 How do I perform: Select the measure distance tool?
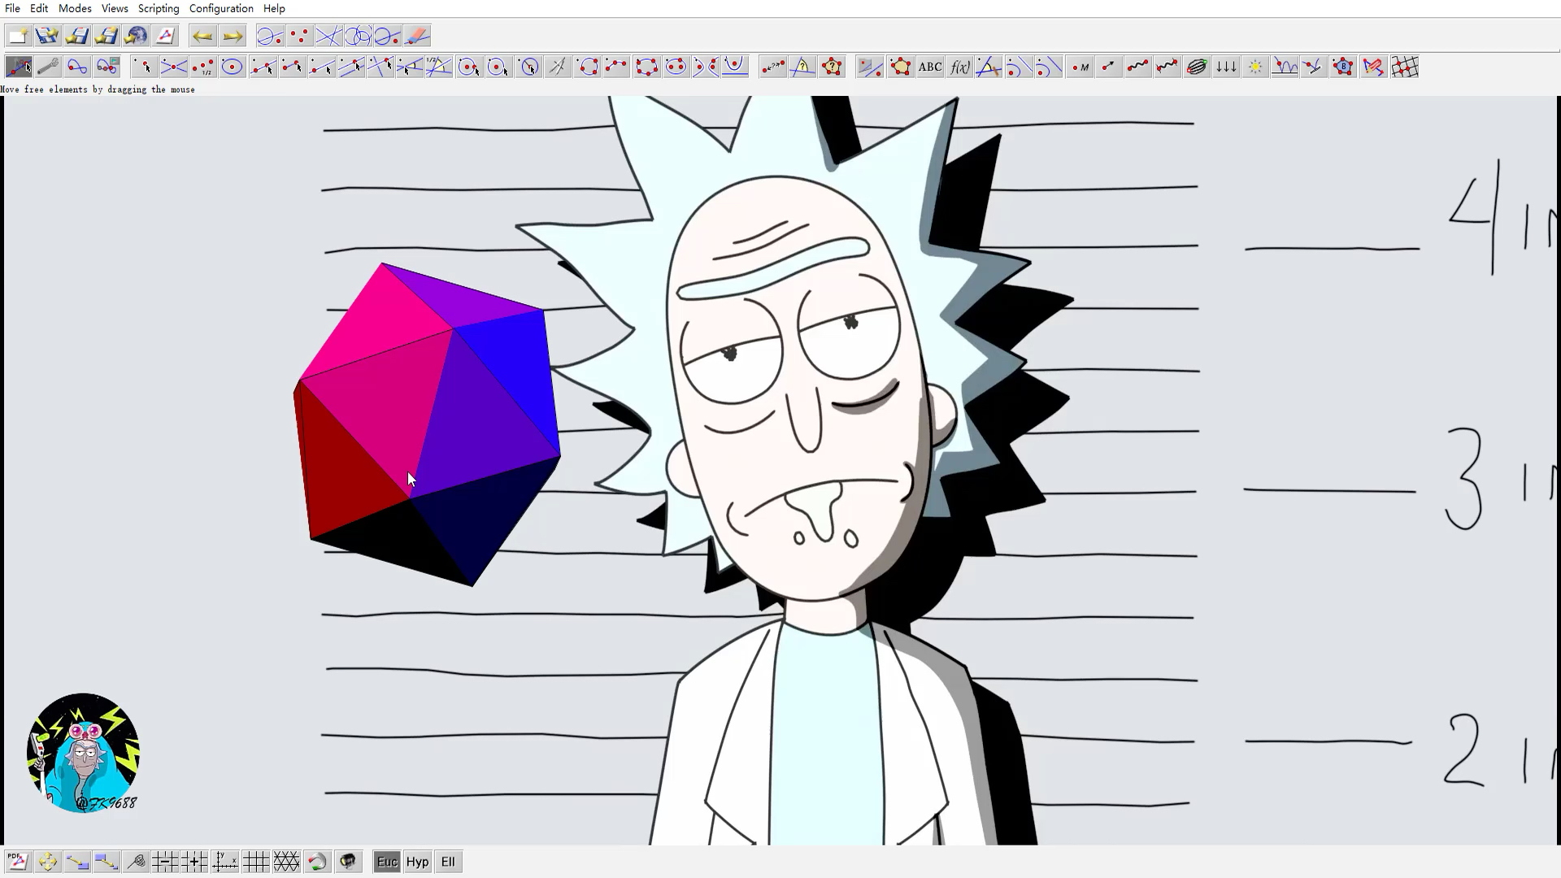(x=772, y=67)
